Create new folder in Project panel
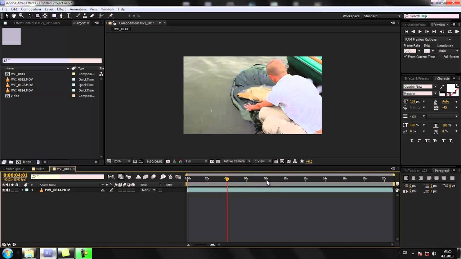 pyautogui.click(x=11, y=162)
